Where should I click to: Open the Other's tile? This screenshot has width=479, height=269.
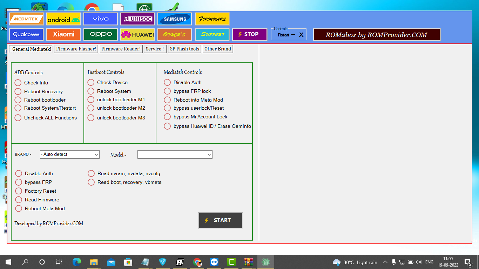coord(175,34)
